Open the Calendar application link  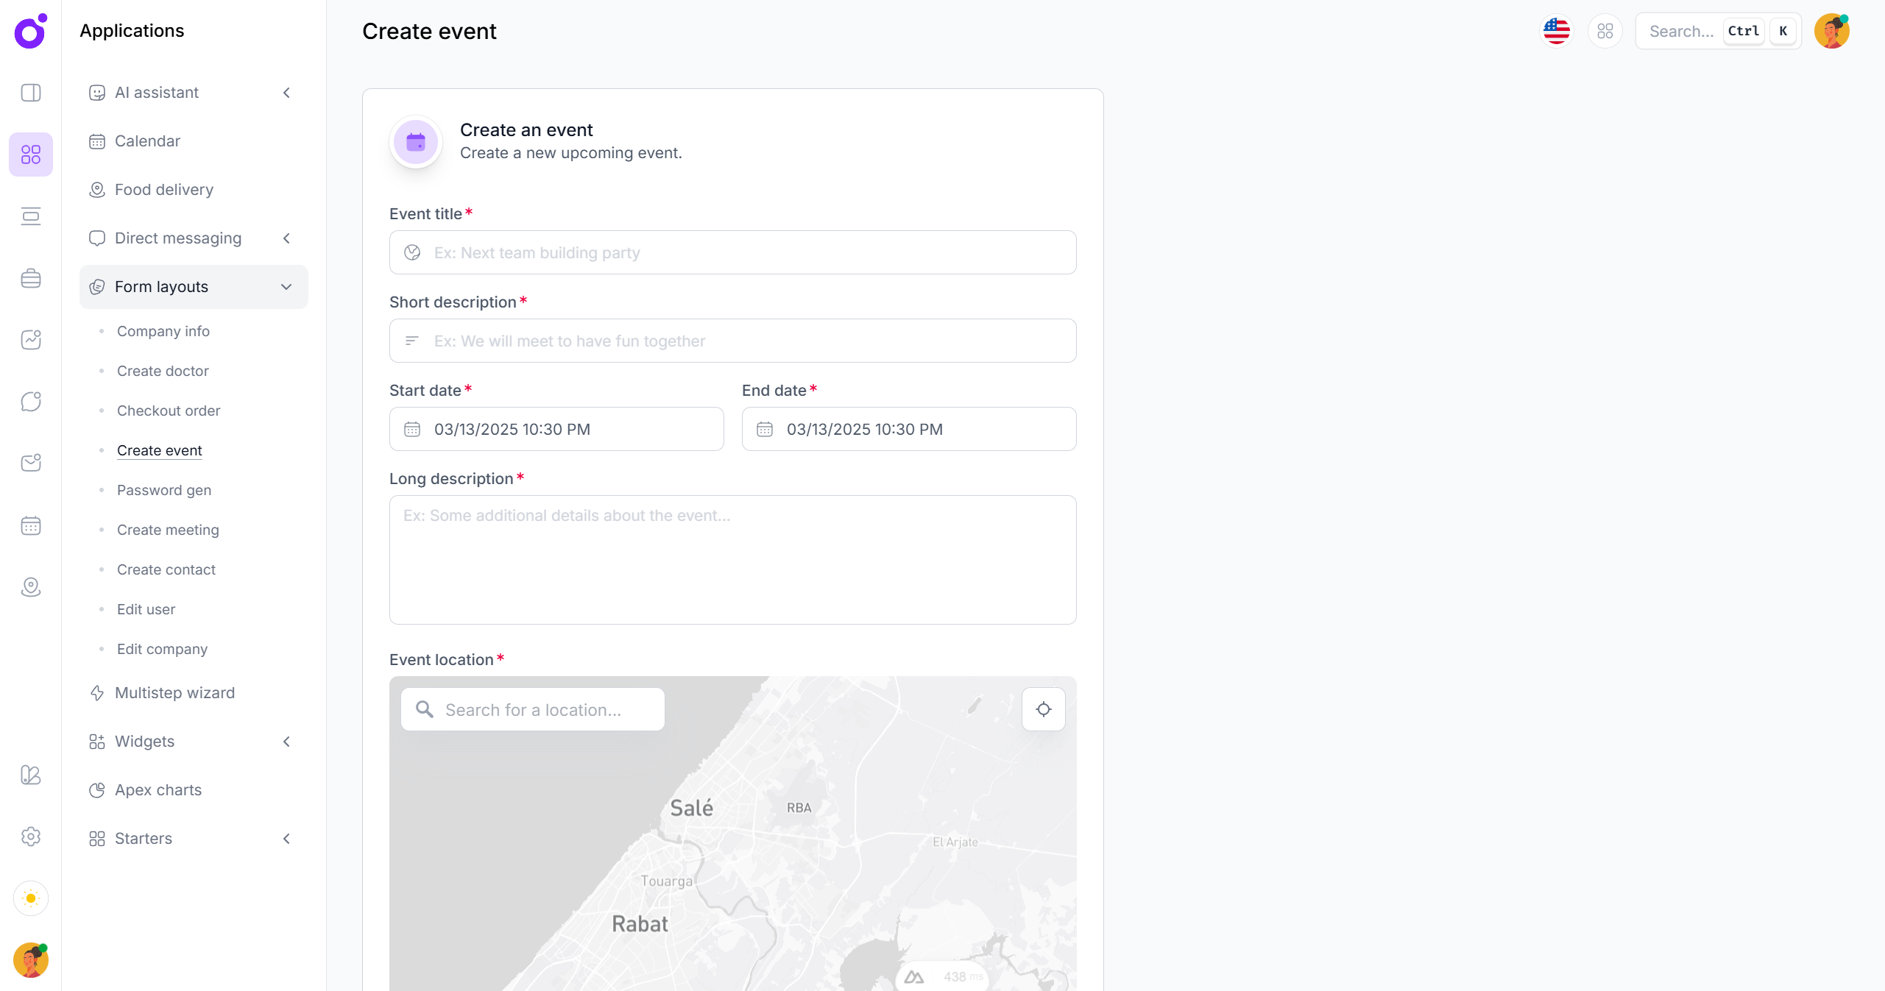pyautogui.click(x=147, y=141)
